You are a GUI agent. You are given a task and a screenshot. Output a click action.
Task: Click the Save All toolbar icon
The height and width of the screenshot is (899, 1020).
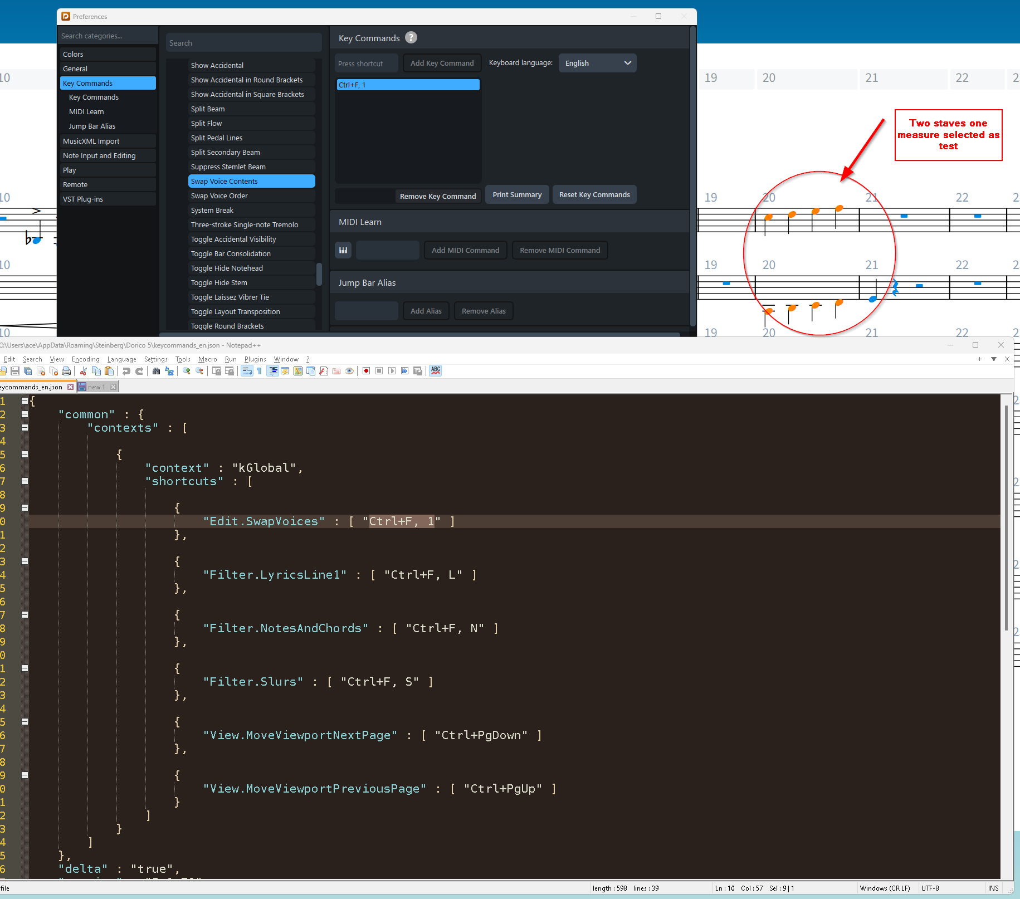pos(28,371)
